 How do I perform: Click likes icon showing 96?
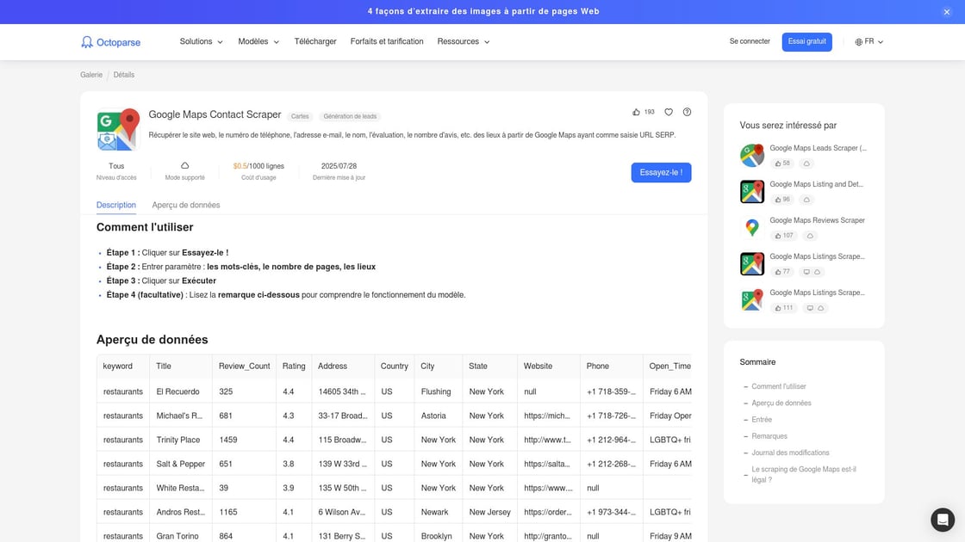[778, 200]
